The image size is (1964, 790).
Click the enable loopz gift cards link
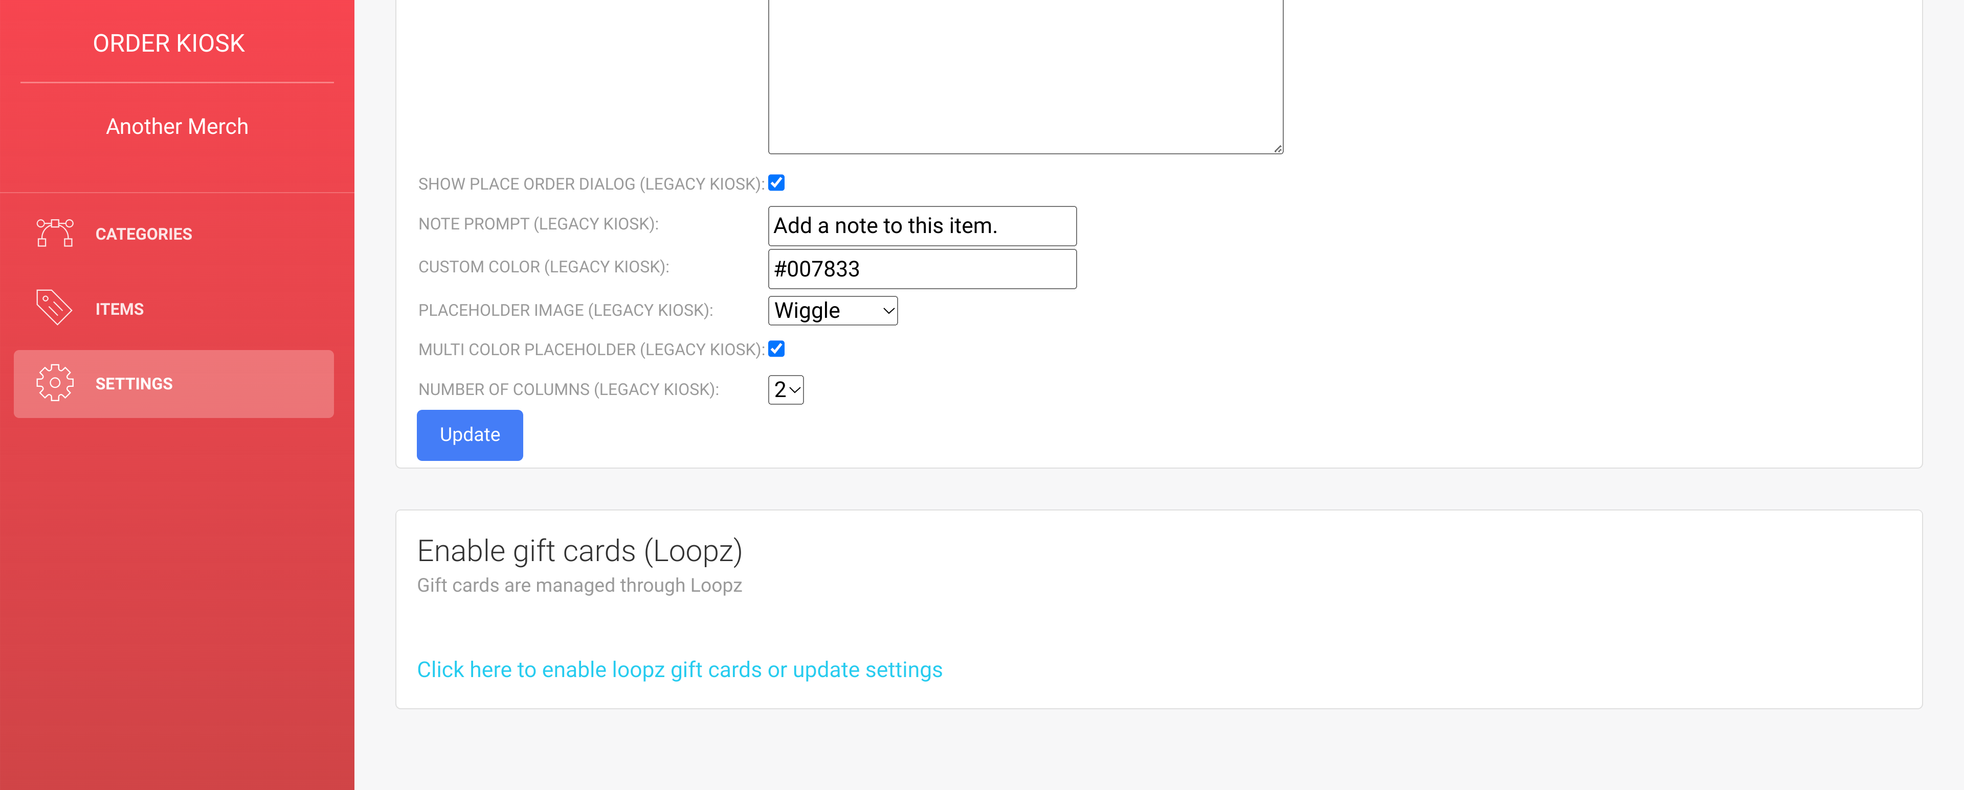click(x=679, y=669)
